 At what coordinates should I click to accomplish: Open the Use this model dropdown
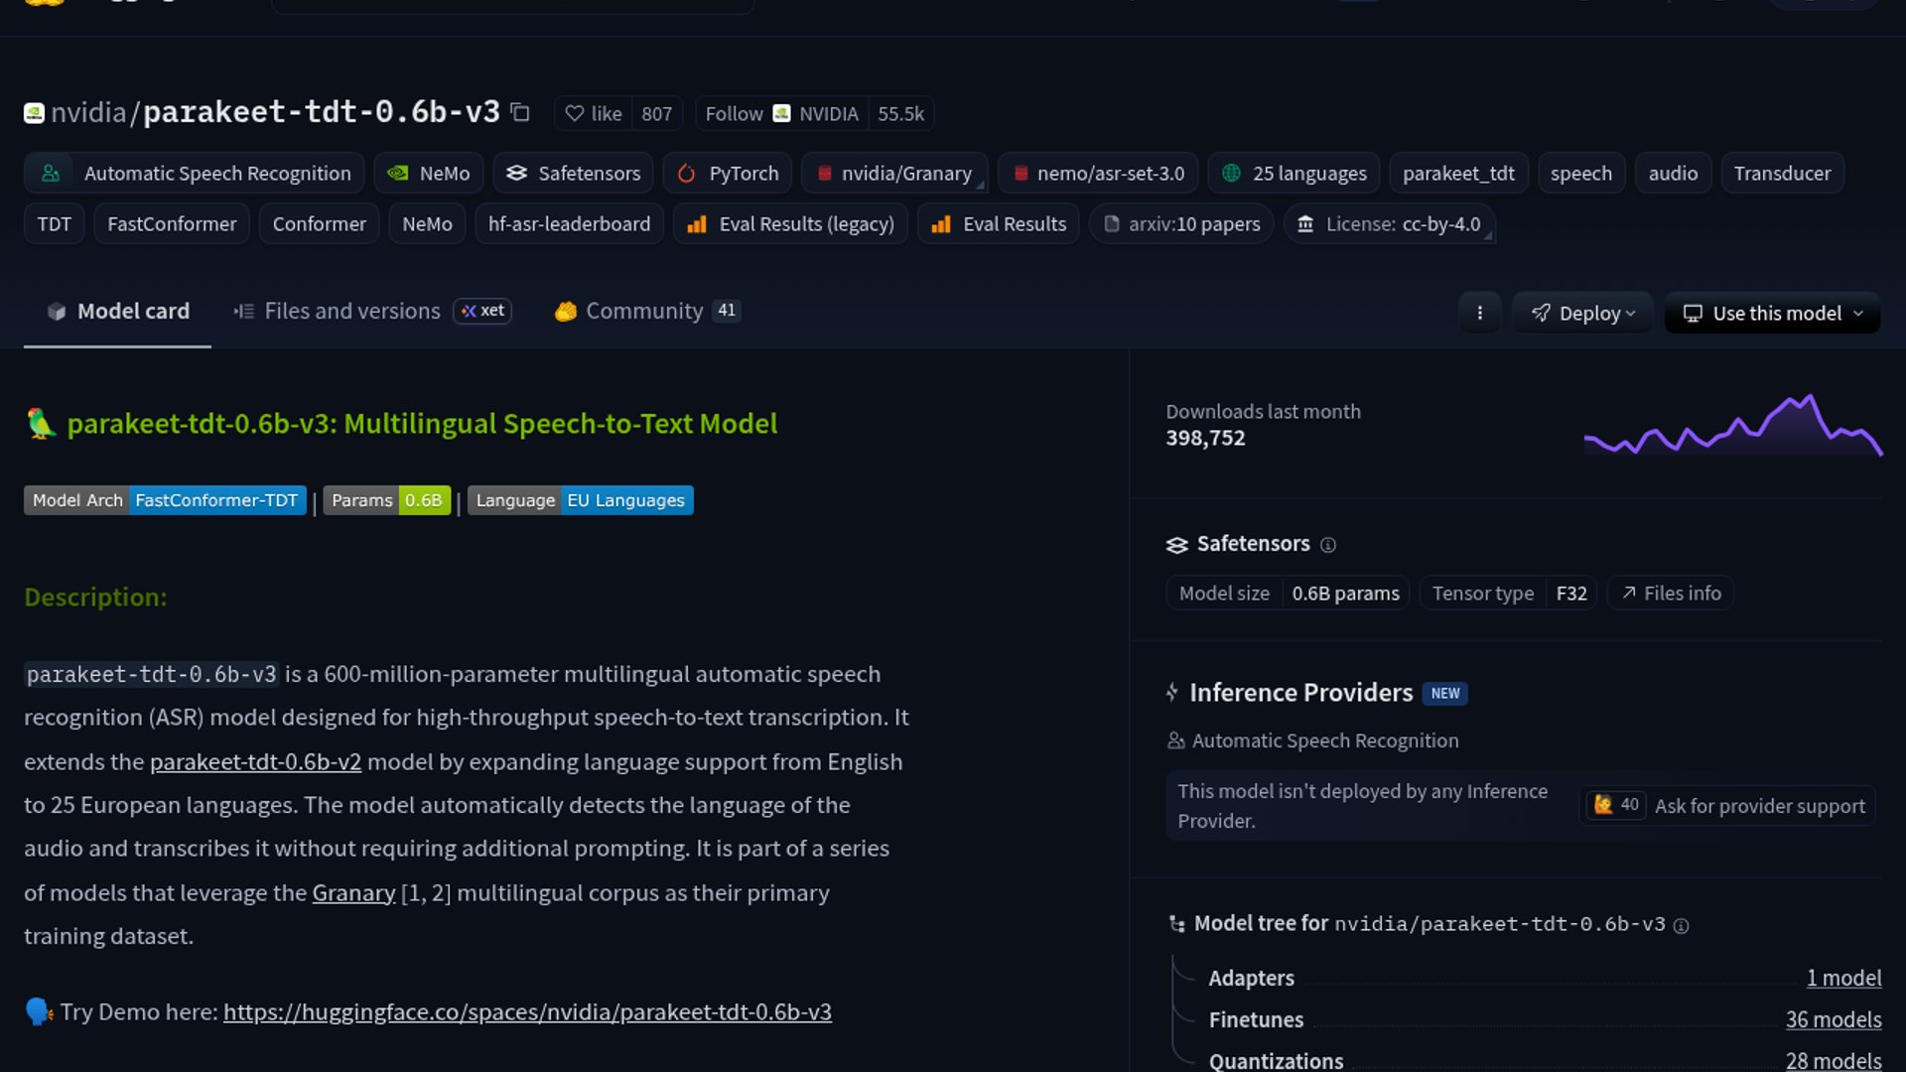[x=1772, y=313]
